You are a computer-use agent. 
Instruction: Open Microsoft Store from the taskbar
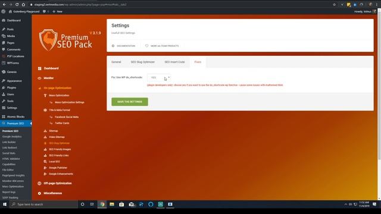[121, 204]
